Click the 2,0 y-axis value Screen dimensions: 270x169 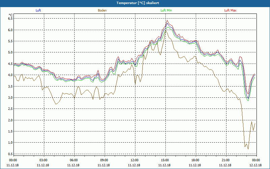click(10, 120)
